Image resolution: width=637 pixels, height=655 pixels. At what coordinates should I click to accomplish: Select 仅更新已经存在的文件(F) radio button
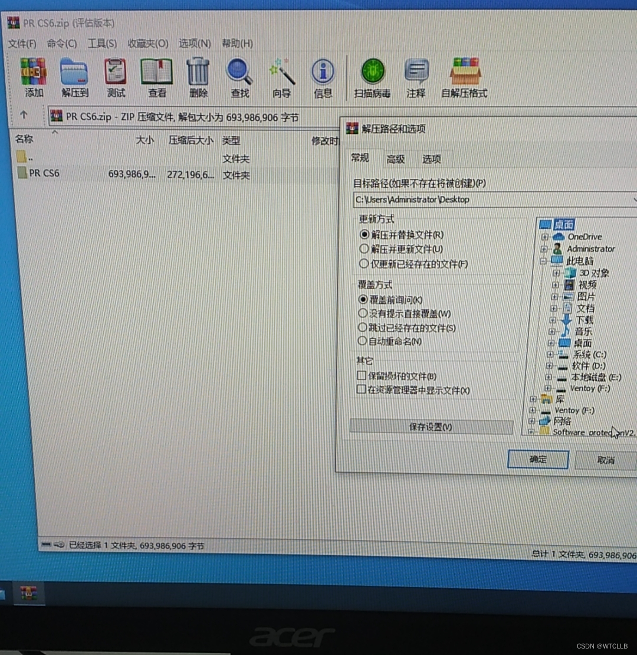click(363, 264)
